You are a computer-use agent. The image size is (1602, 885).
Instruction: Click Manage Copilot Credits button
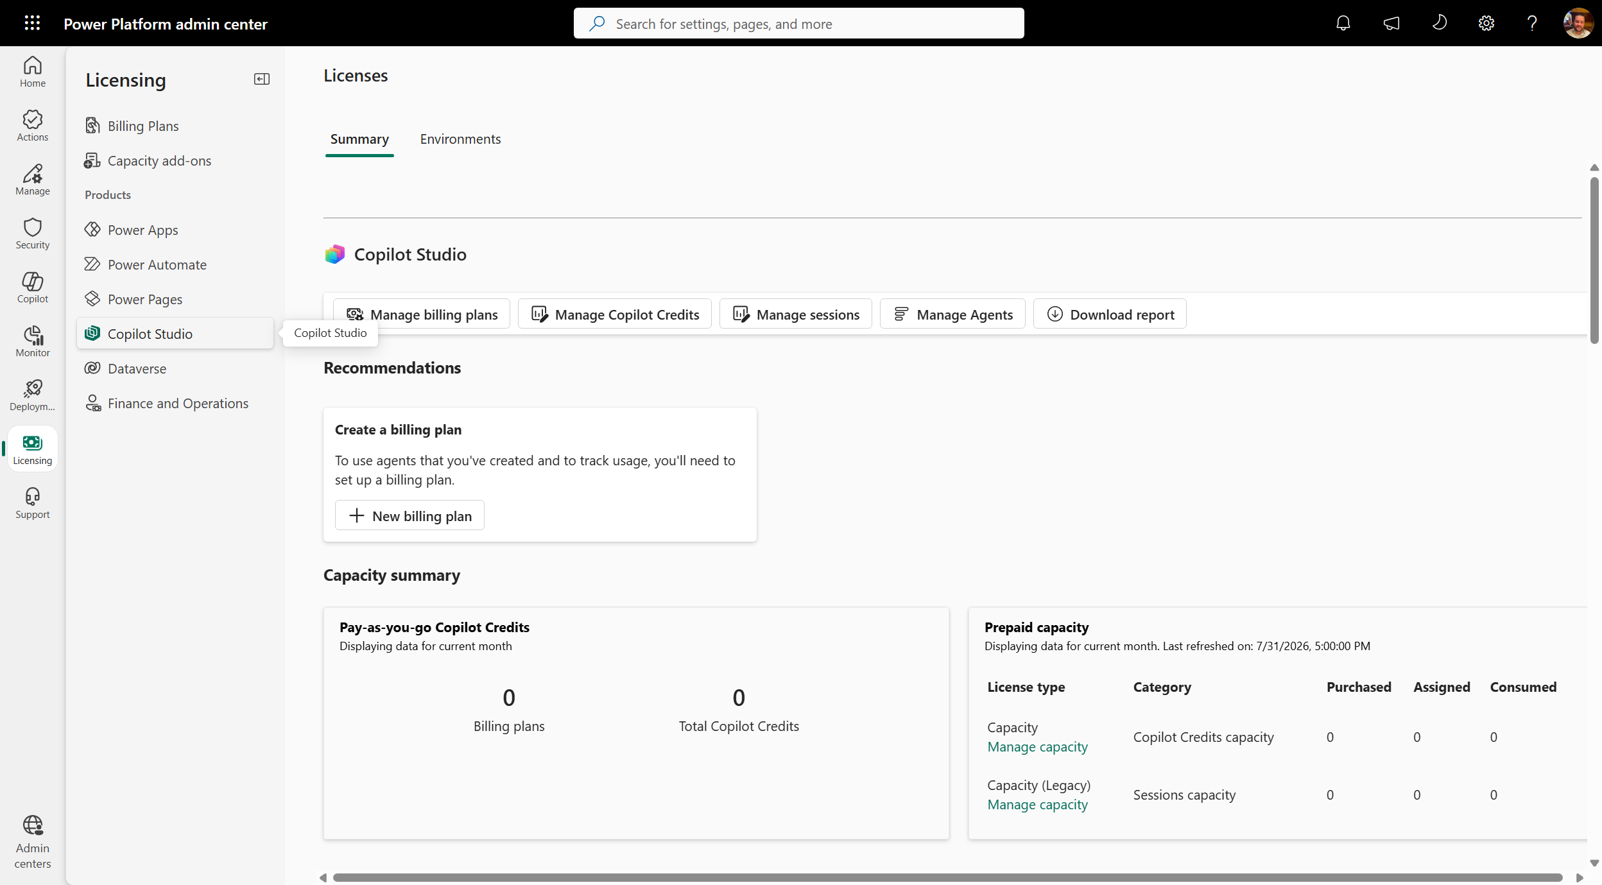point(615,314)
